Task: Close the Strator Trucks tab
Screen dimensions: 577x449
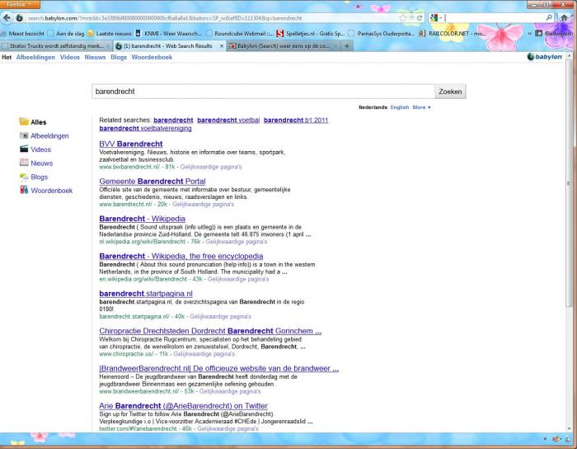Action: coord(108,46)
